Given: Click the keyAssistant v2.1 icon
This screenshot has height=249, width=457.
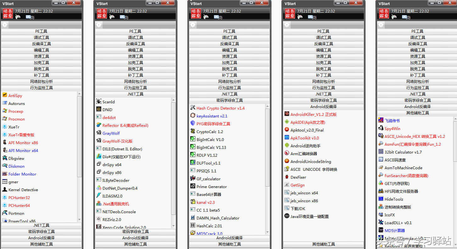Looking at the screenshot, I should click(193, 116).
